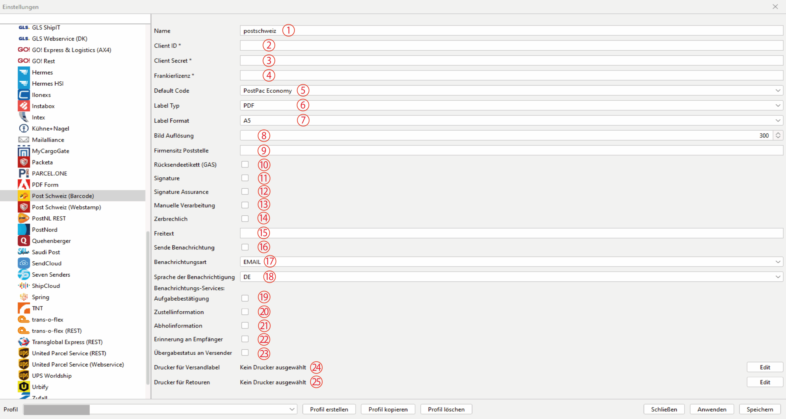Viewport: 786px width, 419px height.
Task: Enable the Aufgabebestätigung checkbox
Action: [x=245, y=298]
